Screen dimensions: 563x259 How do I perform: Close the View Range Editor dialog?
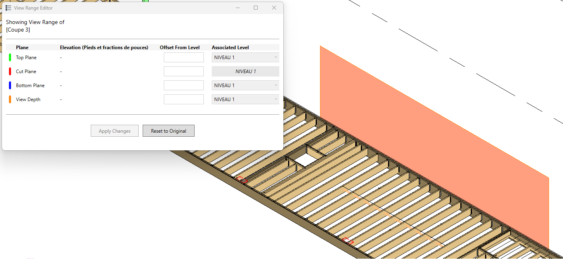click(x=274, y=8)
